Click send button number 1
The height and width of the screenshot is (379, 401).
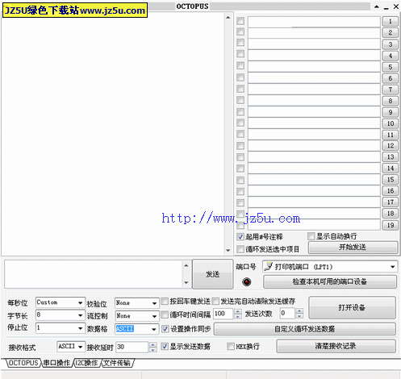click(x=391, y=21)
